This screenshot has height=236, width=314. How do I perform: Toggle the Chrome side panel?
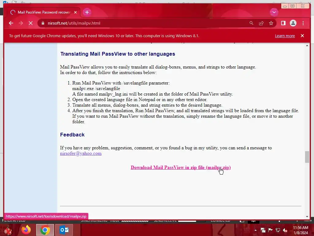pyautogui.click(x=283, y=23)
